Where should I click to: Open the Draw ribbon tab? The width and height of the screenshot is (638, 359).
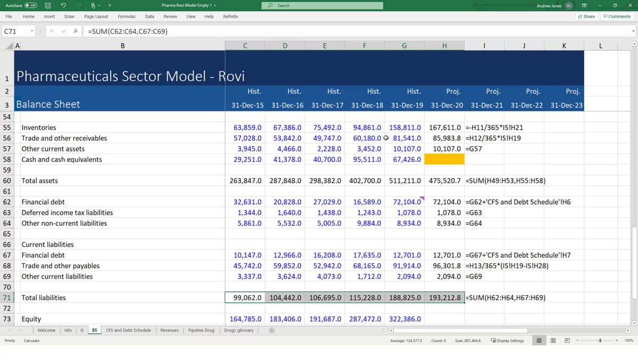[x=69, y=16]
